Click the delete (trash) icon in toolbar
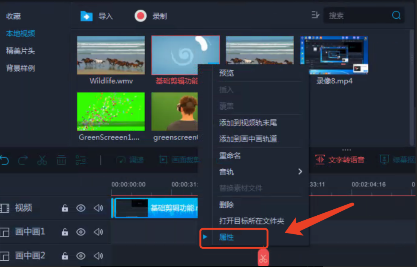The image size is (417, 267). tap(61, 160)
